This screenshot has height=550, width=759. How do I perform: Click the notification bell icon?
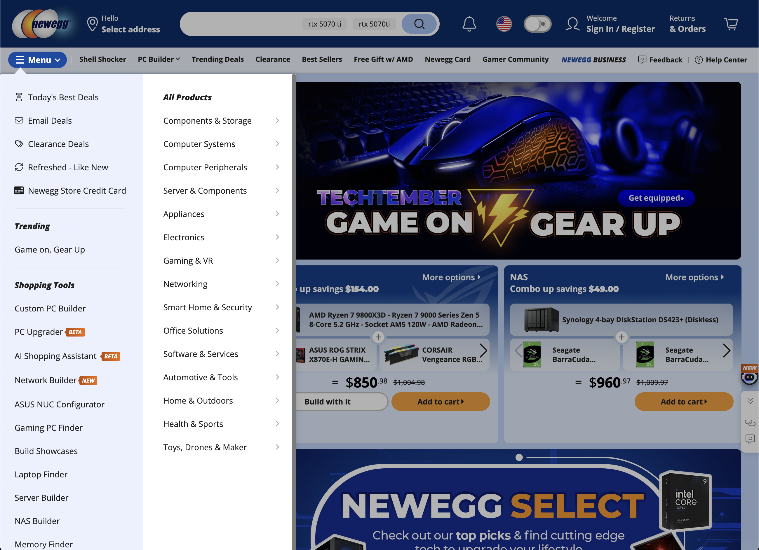click(469, 24)
